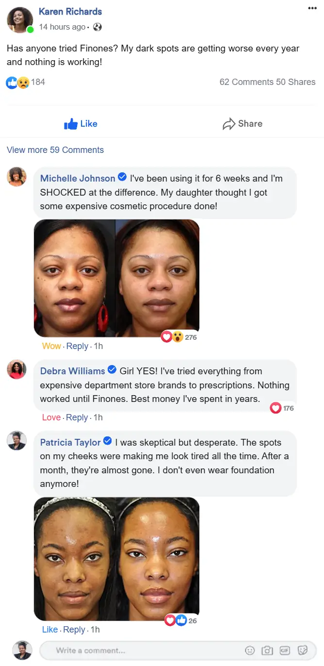Click heart reaction with 176 count

282,408
